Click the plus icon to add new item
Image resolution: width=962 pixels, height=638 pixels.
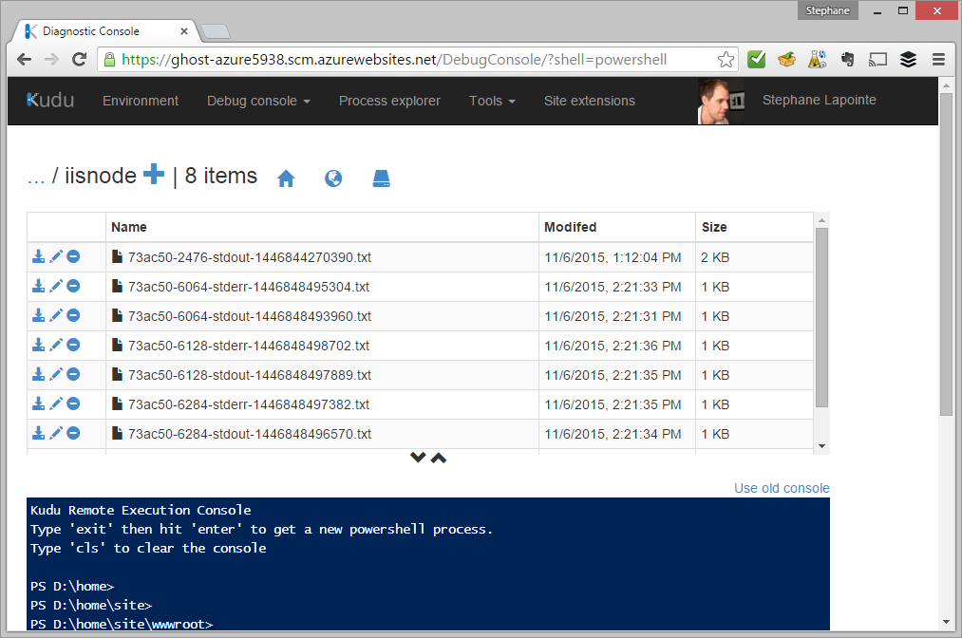(154, 175)
